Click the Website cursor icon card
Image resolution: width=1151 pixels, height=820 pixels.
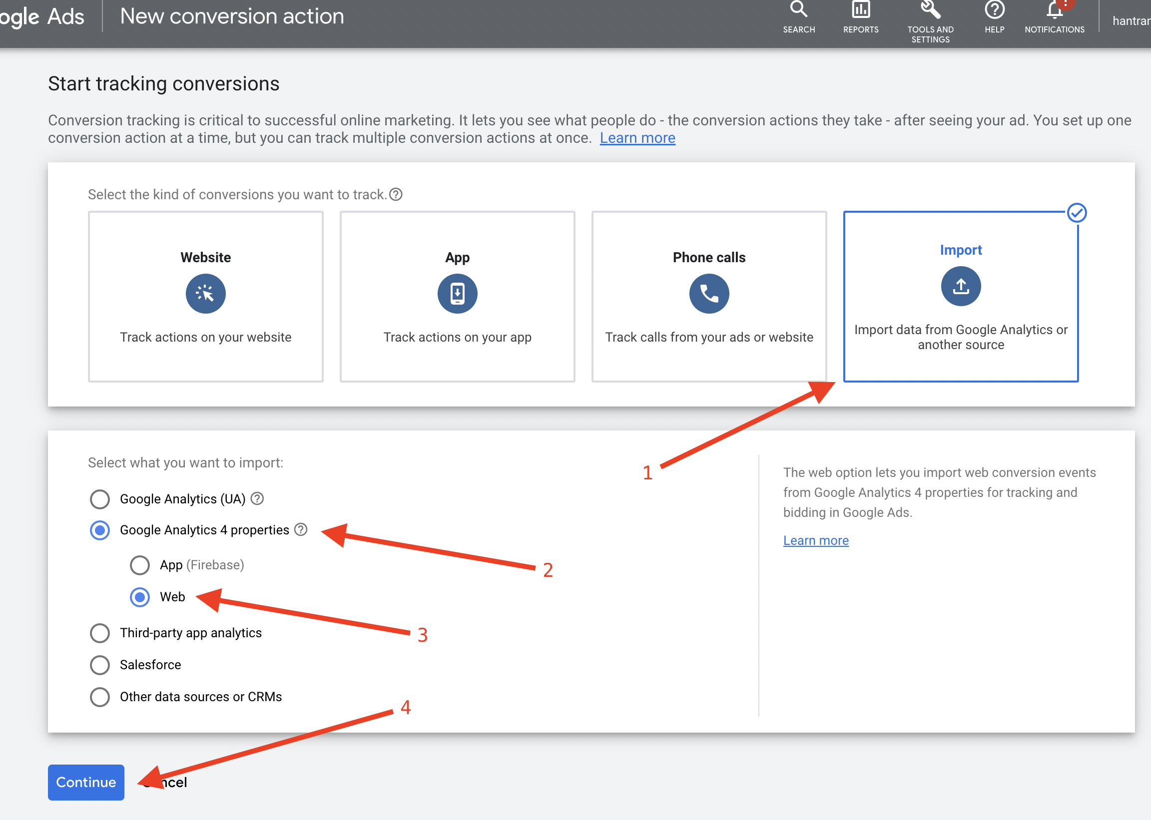205,294
